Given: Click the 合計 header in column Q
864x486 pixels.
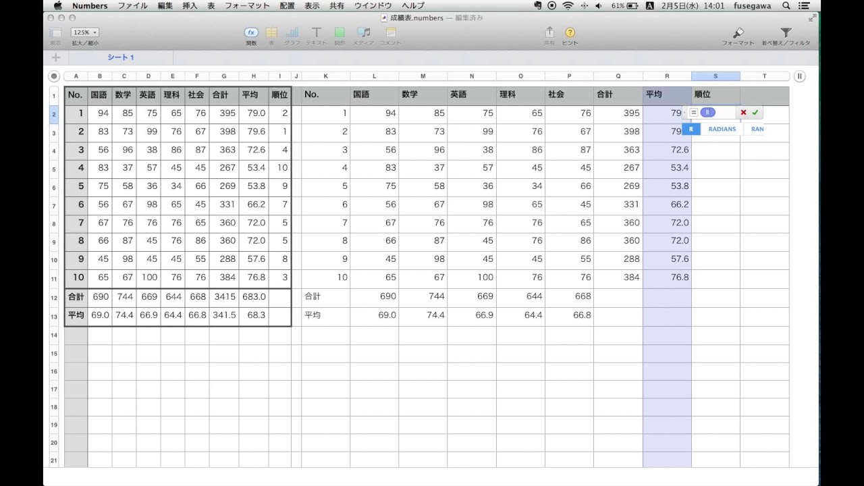Looking at the screenshot, I should point(618,94).
